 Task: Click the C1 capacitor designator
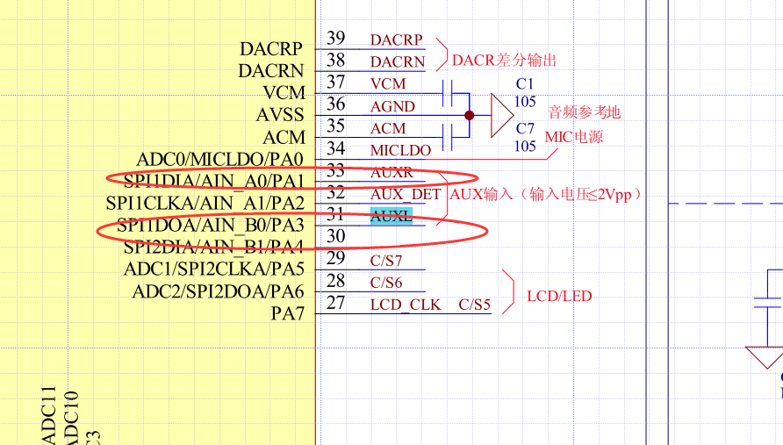(x=525, y=84)
